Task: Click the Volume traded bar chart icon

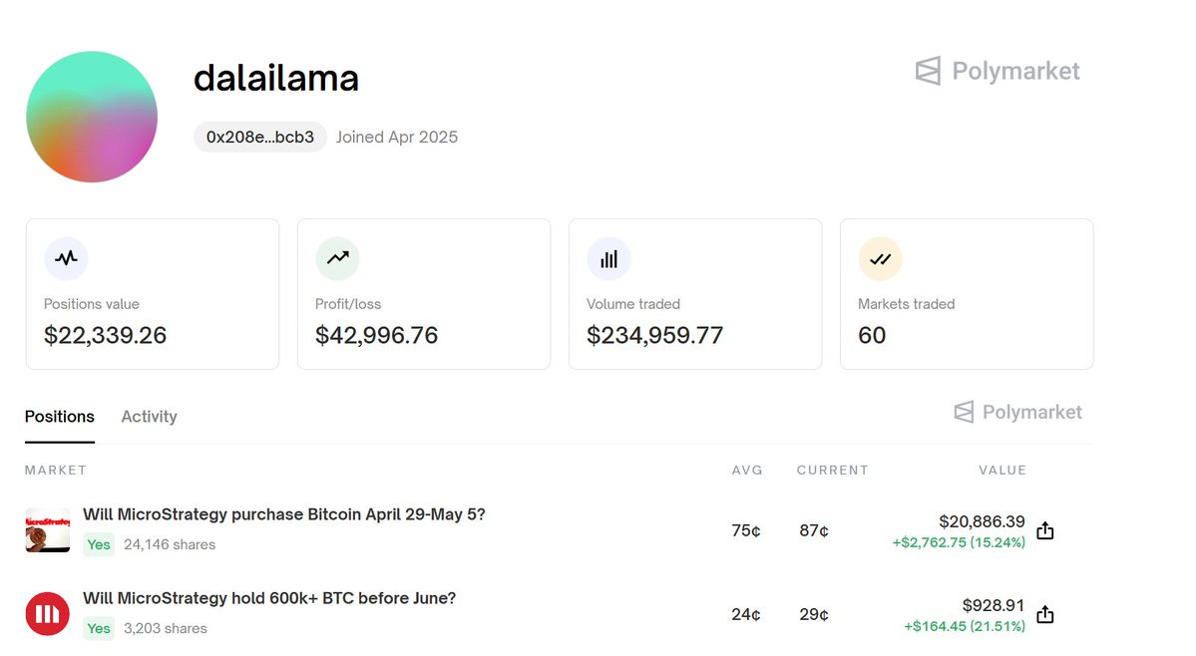Action: [x=608, y=258]
